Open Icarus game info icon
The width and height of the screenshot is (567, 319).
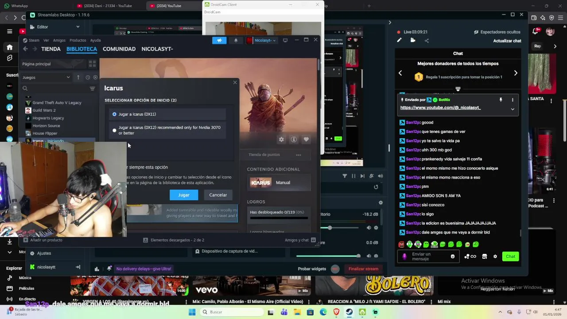click(294, 140)
